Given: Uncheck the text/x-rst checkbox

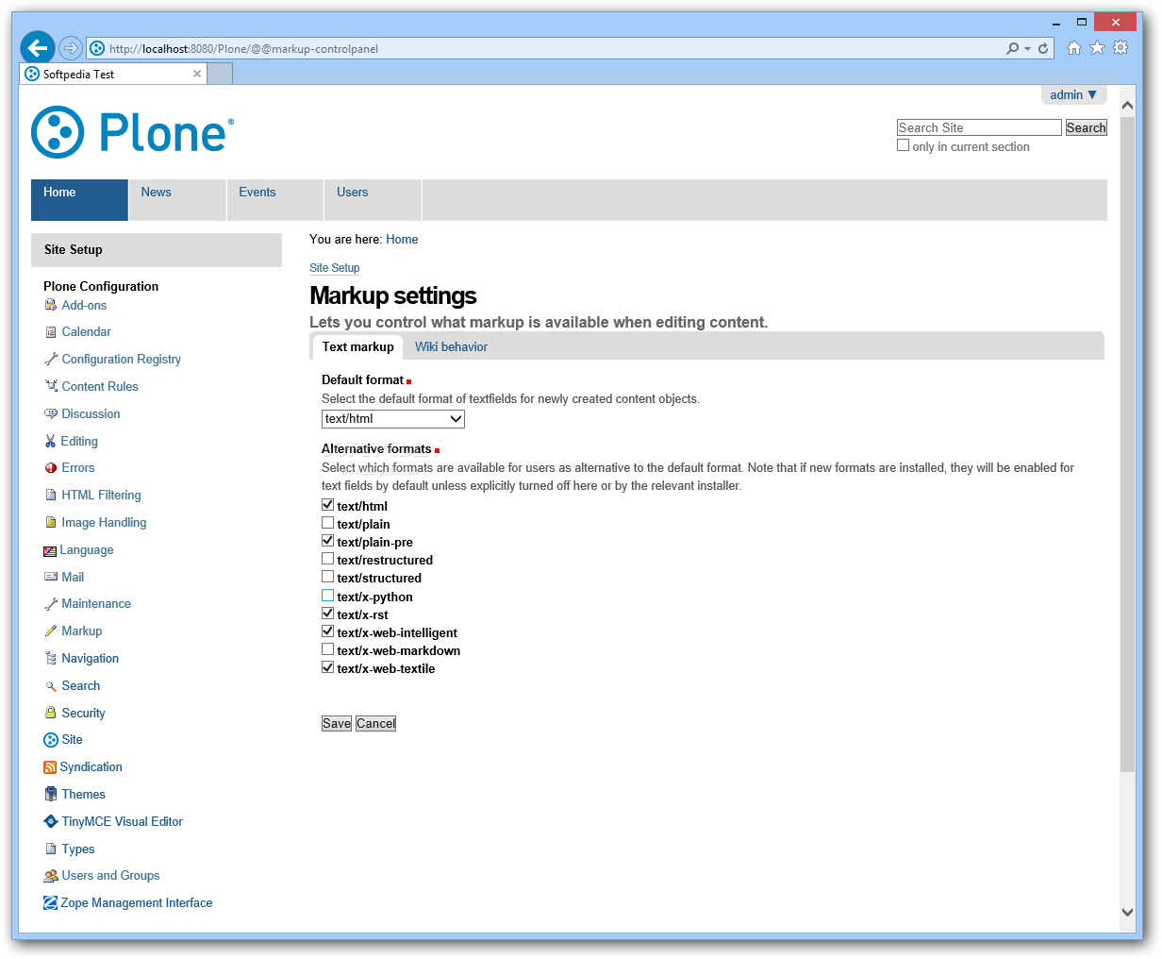Looking at the screenshot, I should pos(327,614).
